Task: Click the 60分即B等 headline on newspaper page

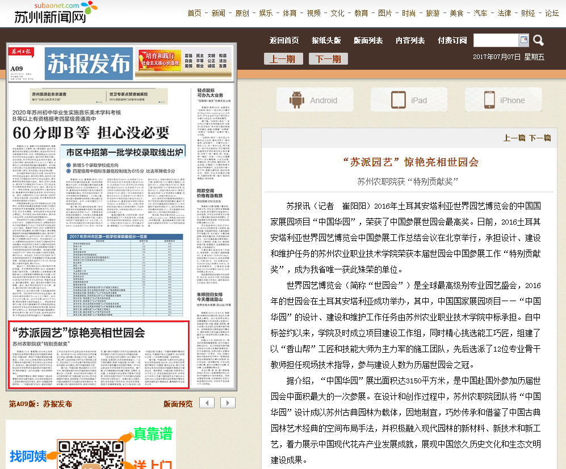Action: tap(91, 133)
